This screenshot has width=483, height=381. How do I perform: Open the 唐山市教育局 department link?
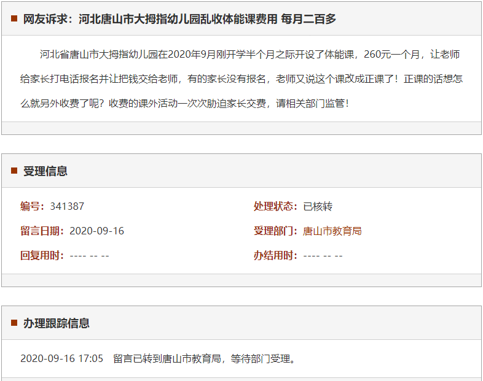332,231
